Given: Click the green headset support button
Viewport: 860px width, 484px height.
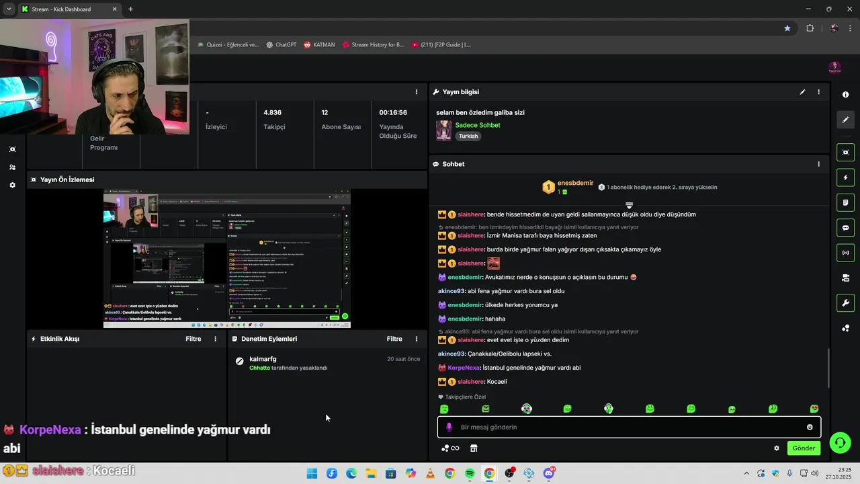Looking at the screenshot, I should (x=840, y=442).
